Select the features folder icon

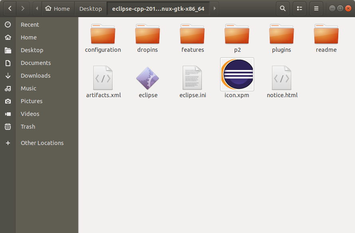coord(192,34)
